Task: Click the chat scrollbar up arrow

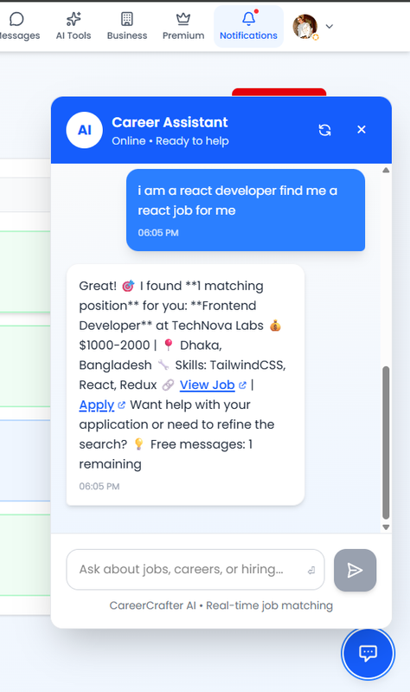Action: coord(386,171)
